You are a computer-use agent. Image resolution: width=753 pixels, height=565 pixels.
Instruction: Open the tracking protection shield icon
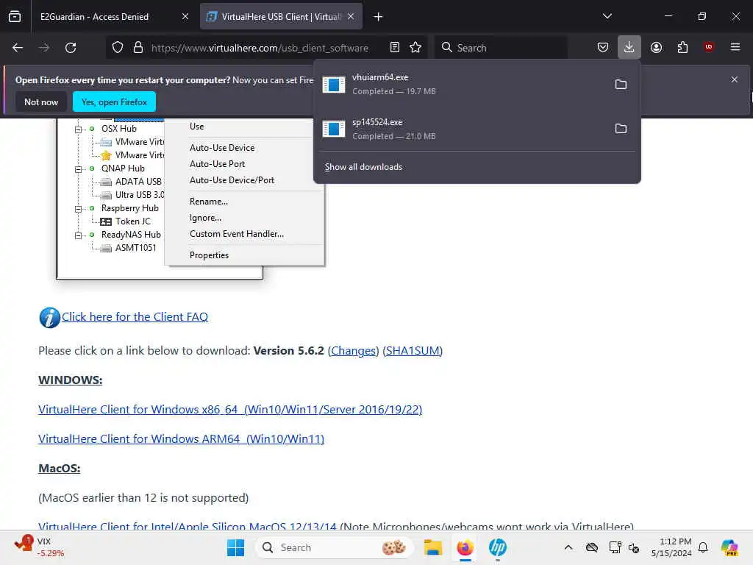118,48
